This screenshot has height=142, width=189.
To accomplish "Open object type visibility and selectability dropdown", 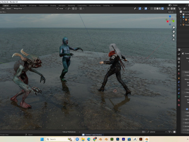I will coord(135,9).
